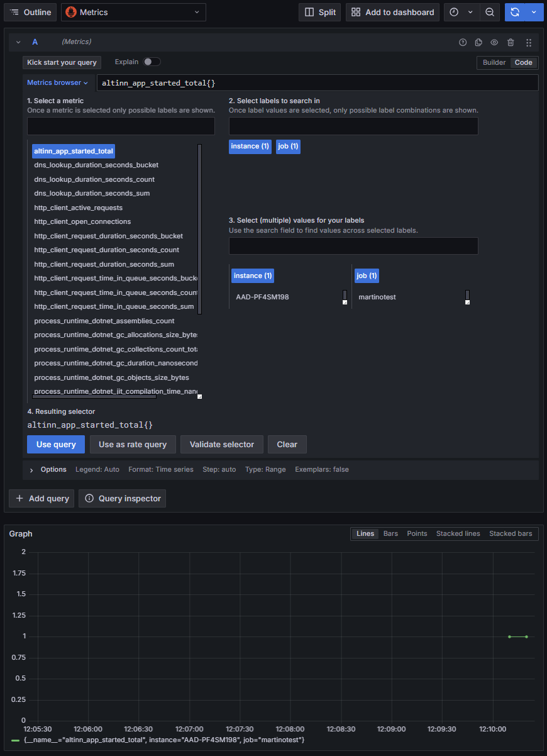Select the Stacked lines graph style

click(458, 533)
